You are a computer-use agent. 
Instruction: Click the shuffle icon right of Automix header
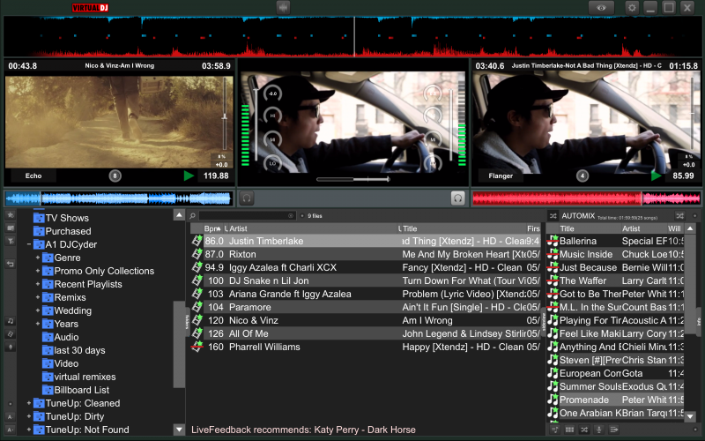click(679, 216)
